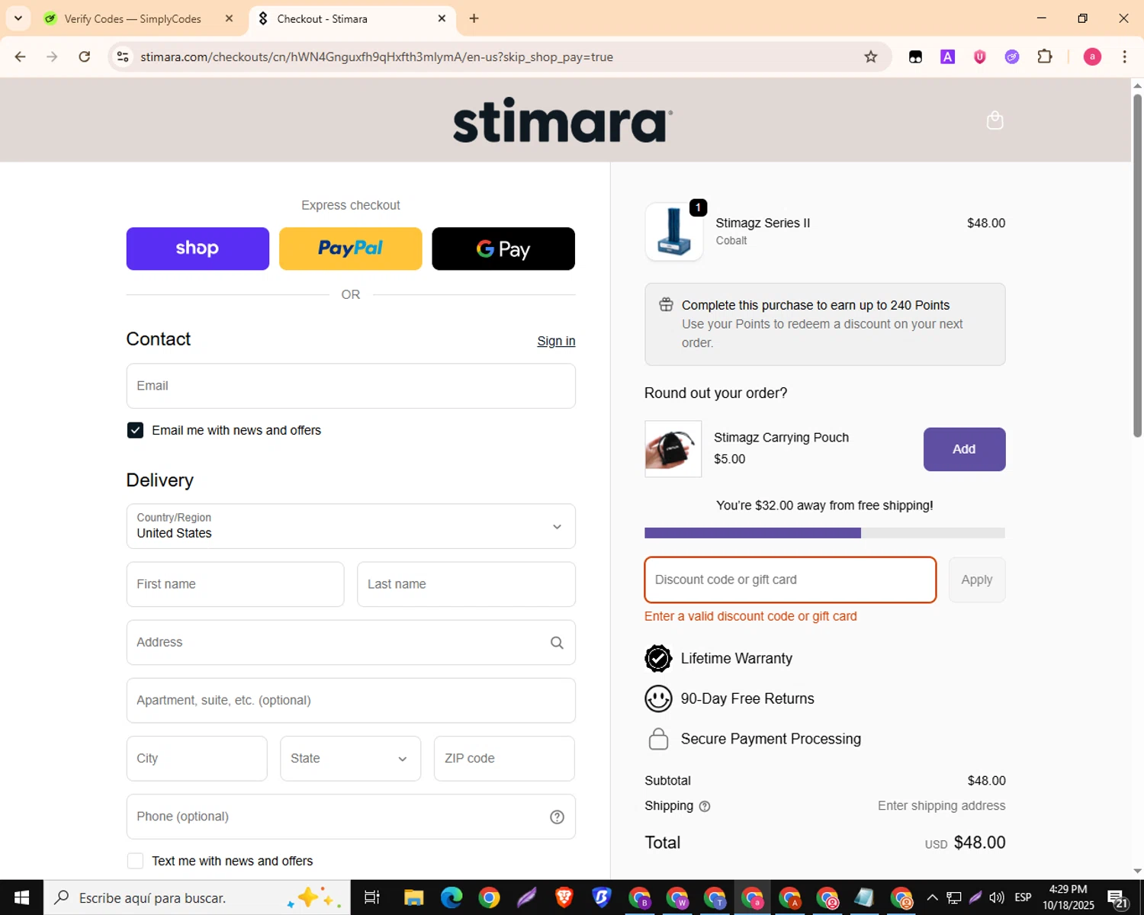Click the Windows taskbar search box
1144x915 pixels.
coord(197,897)
